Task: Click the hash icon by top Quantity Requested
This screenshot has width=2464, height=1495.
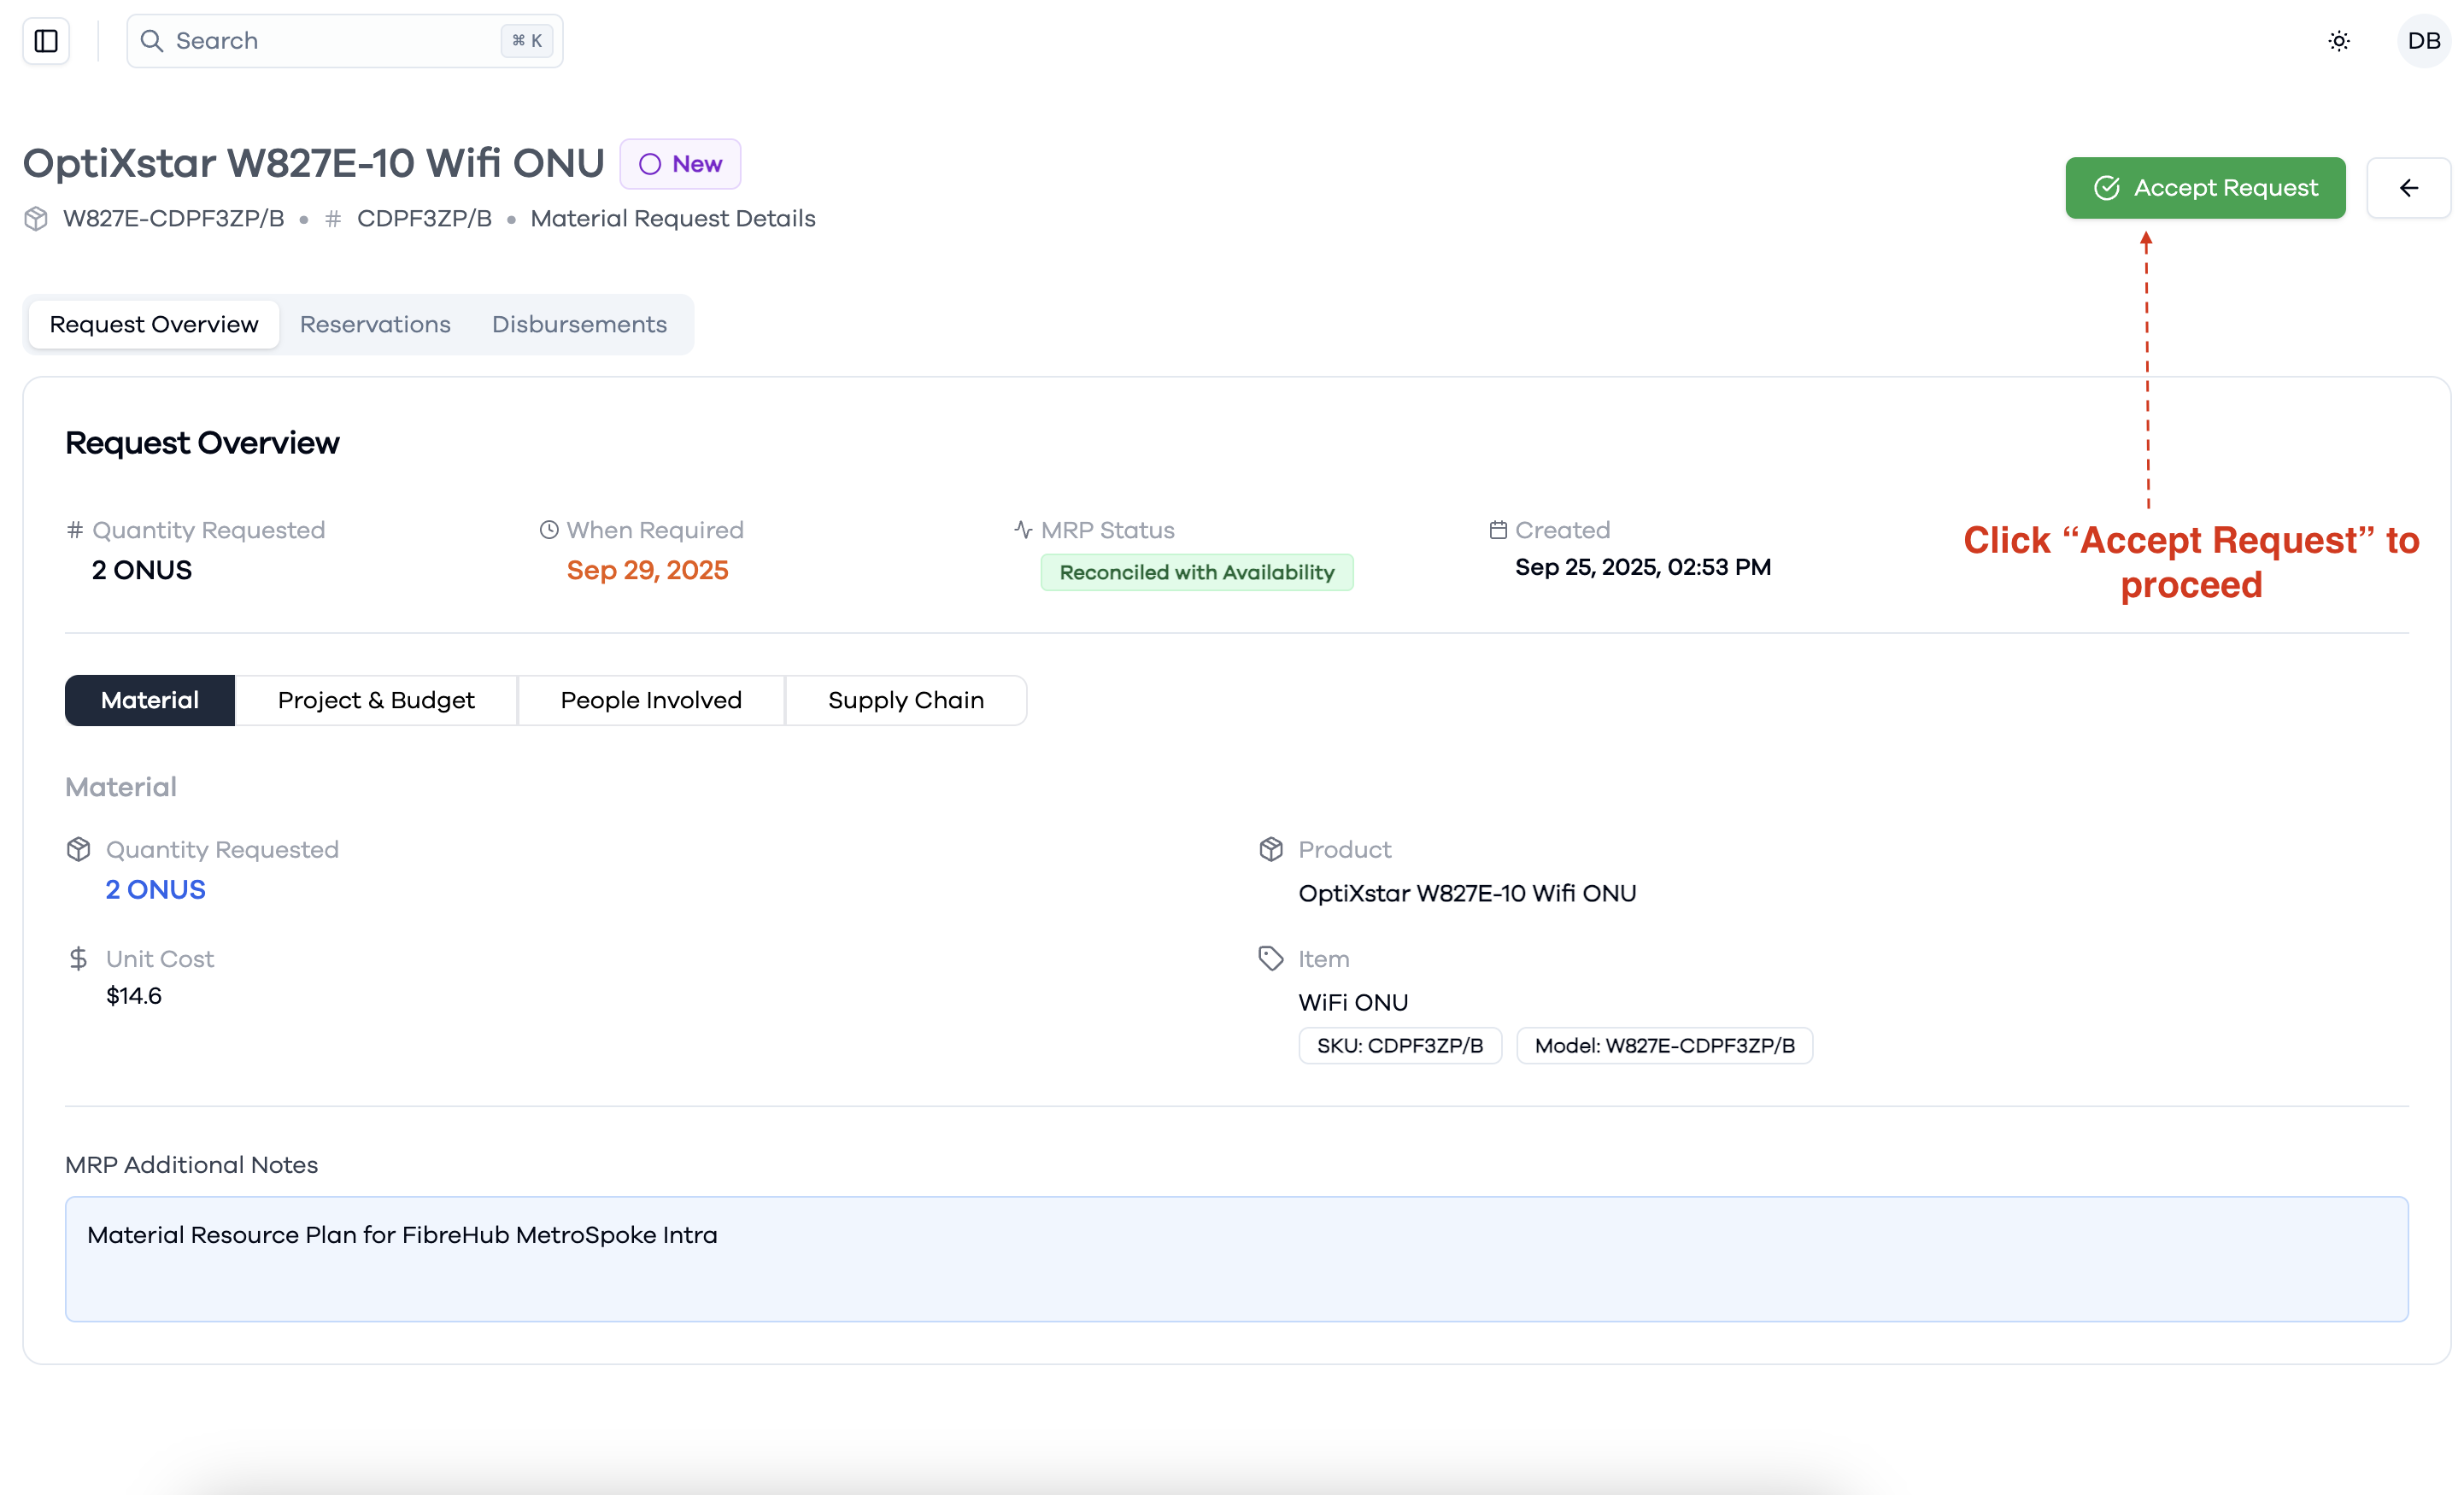Action: click(x=75, y=530)
